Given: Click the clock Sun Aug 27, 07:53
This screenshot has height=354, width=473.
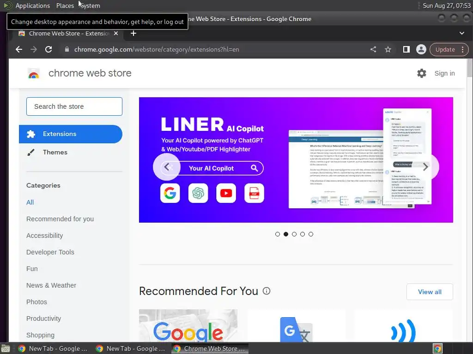Looking at the screenshot, I should click(x=447, y=6).
